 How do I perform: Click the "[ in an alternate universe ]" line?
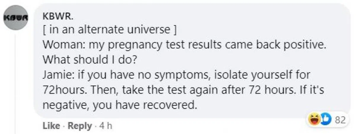(110, 30)
